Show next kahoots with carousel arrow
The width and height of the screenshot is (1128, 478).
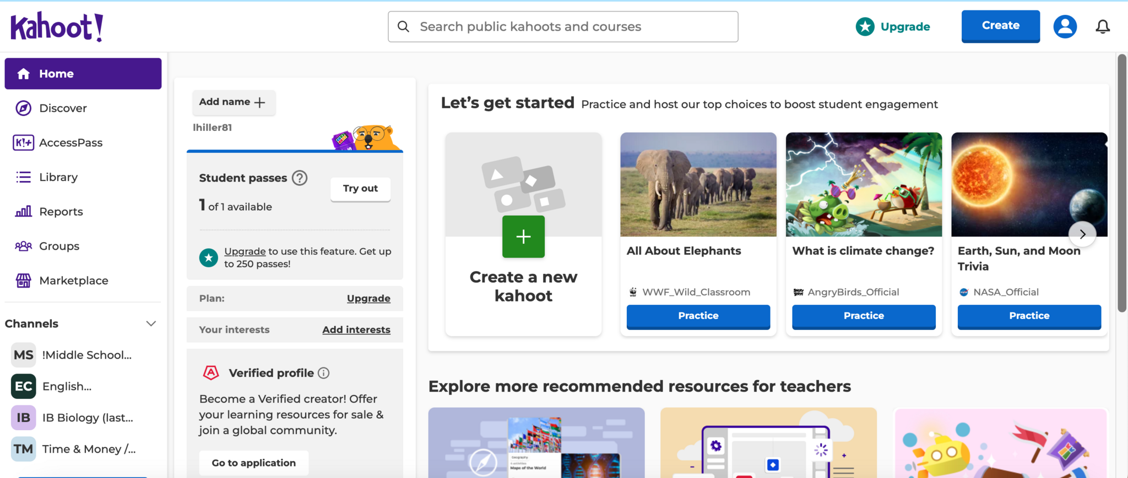[x=1082, y=234]
